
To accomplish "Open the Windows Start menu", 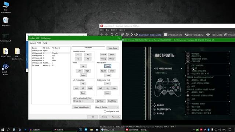I will (x=3, y=129).
